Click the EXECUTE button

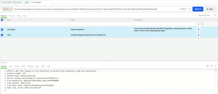pos(198,9)
